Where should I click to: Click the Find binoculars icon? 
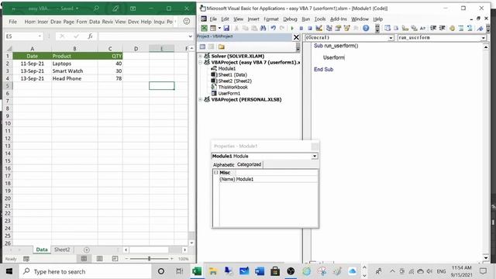coord(263,28)
